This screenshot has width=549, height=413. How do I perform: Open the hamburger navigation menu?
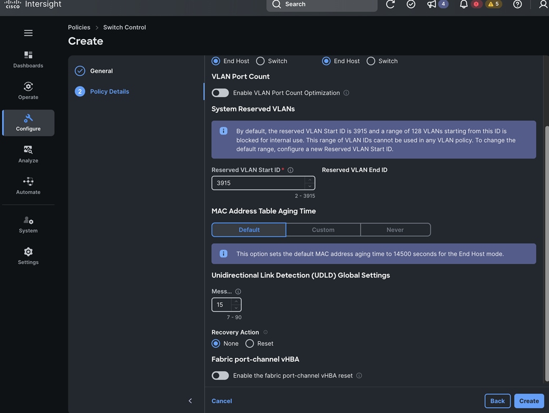click(28, 33)
